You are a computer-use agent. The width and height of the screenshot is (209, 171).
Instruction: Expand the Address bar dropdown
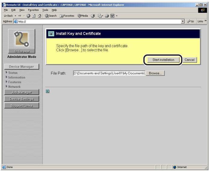click(x=183, y=21)
